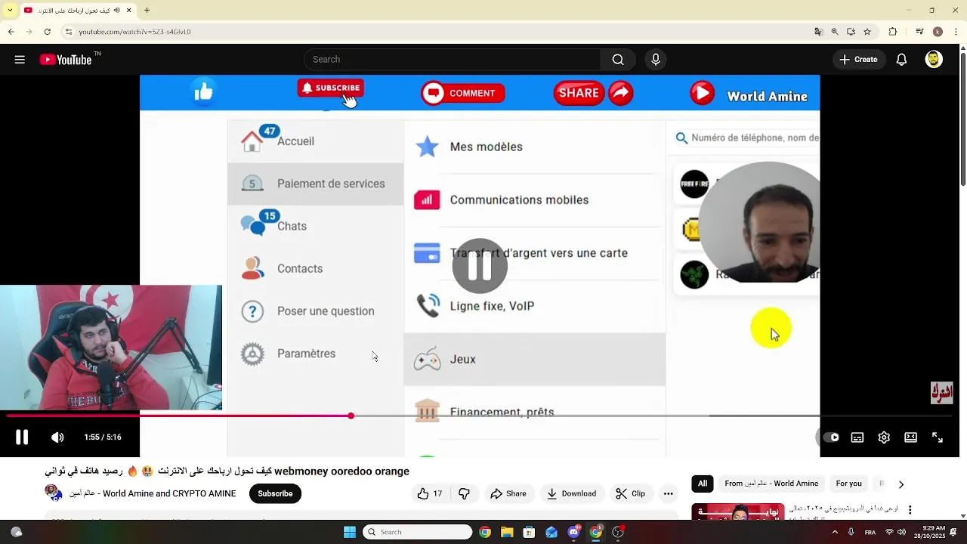
Task: Share the video
Action: pyautogui.click(x=508, y=493)
